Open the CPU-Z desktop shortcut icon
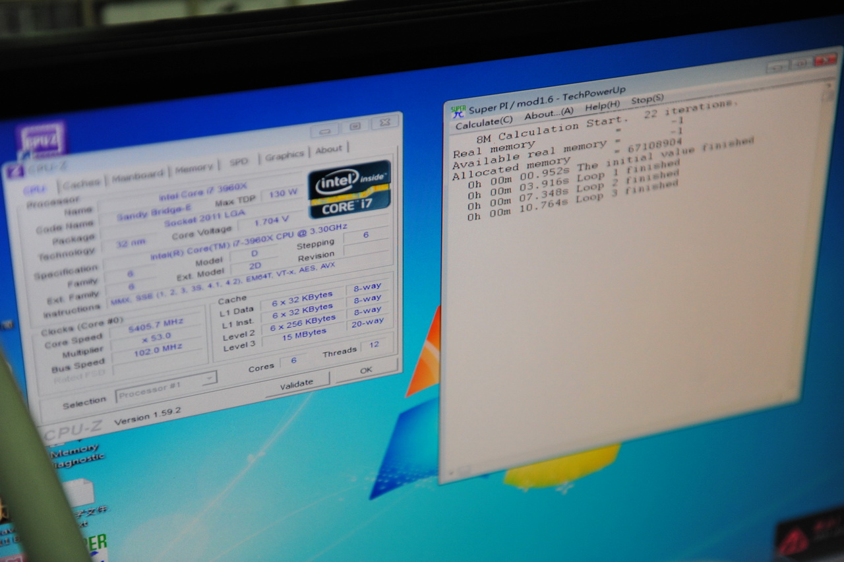The width and height of the screenshot is (844, 562). pyautogui.click(x=41, y=140)
